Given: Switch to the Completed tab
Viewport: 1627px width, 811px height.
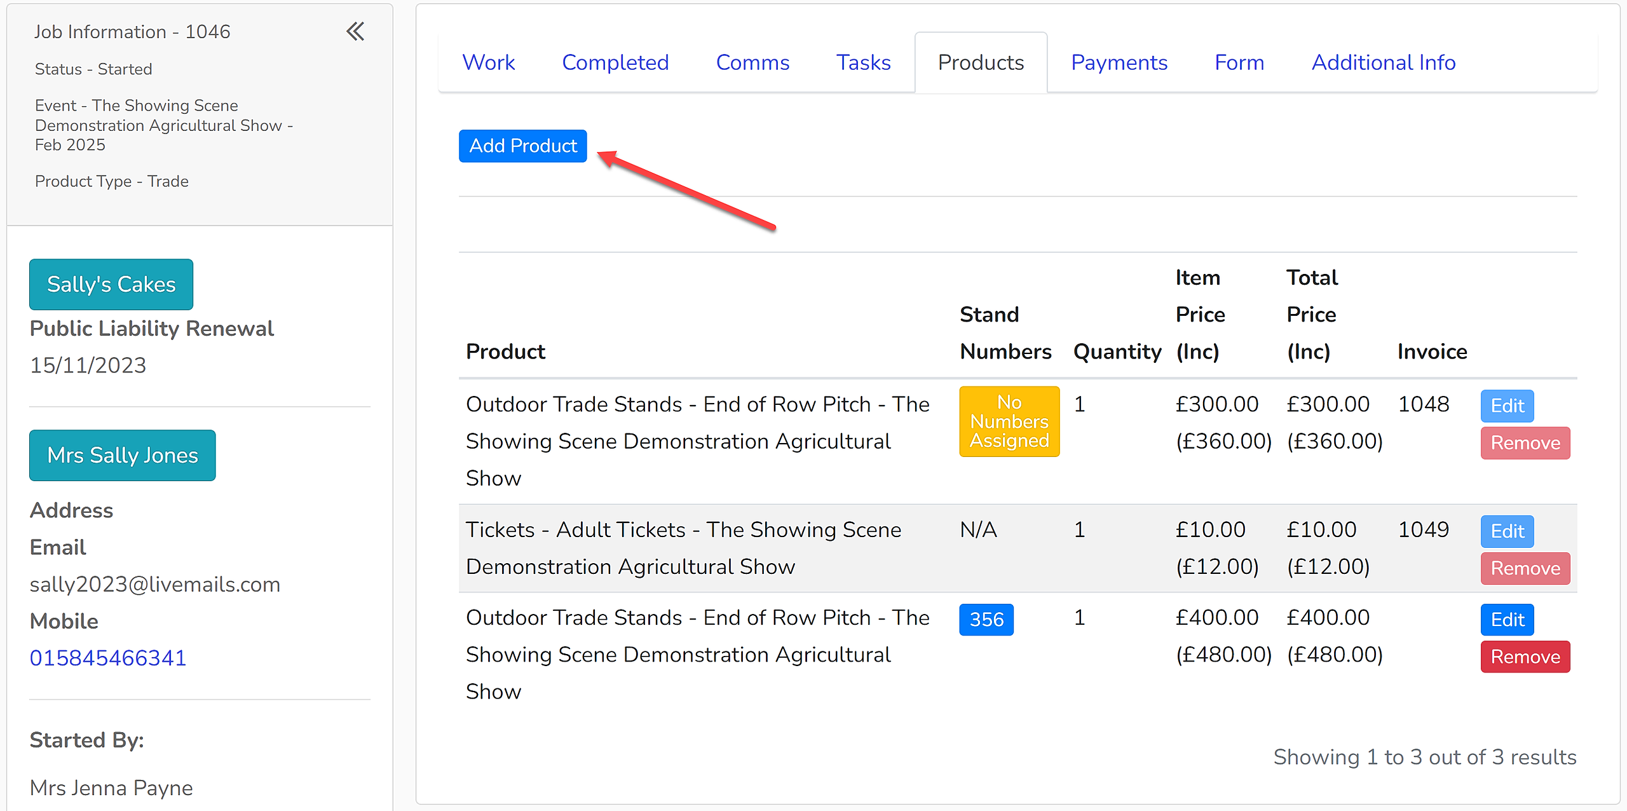Looking at the screenshot, I should click(615, 62).
